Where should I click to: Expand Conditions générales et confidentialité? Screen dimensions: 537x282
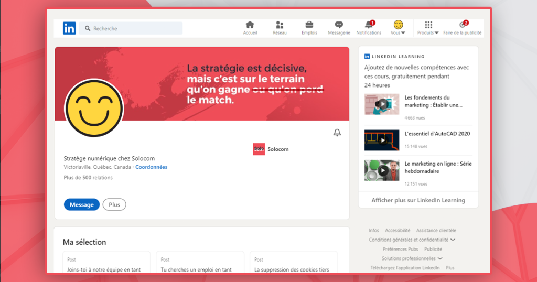click(412, 240)
